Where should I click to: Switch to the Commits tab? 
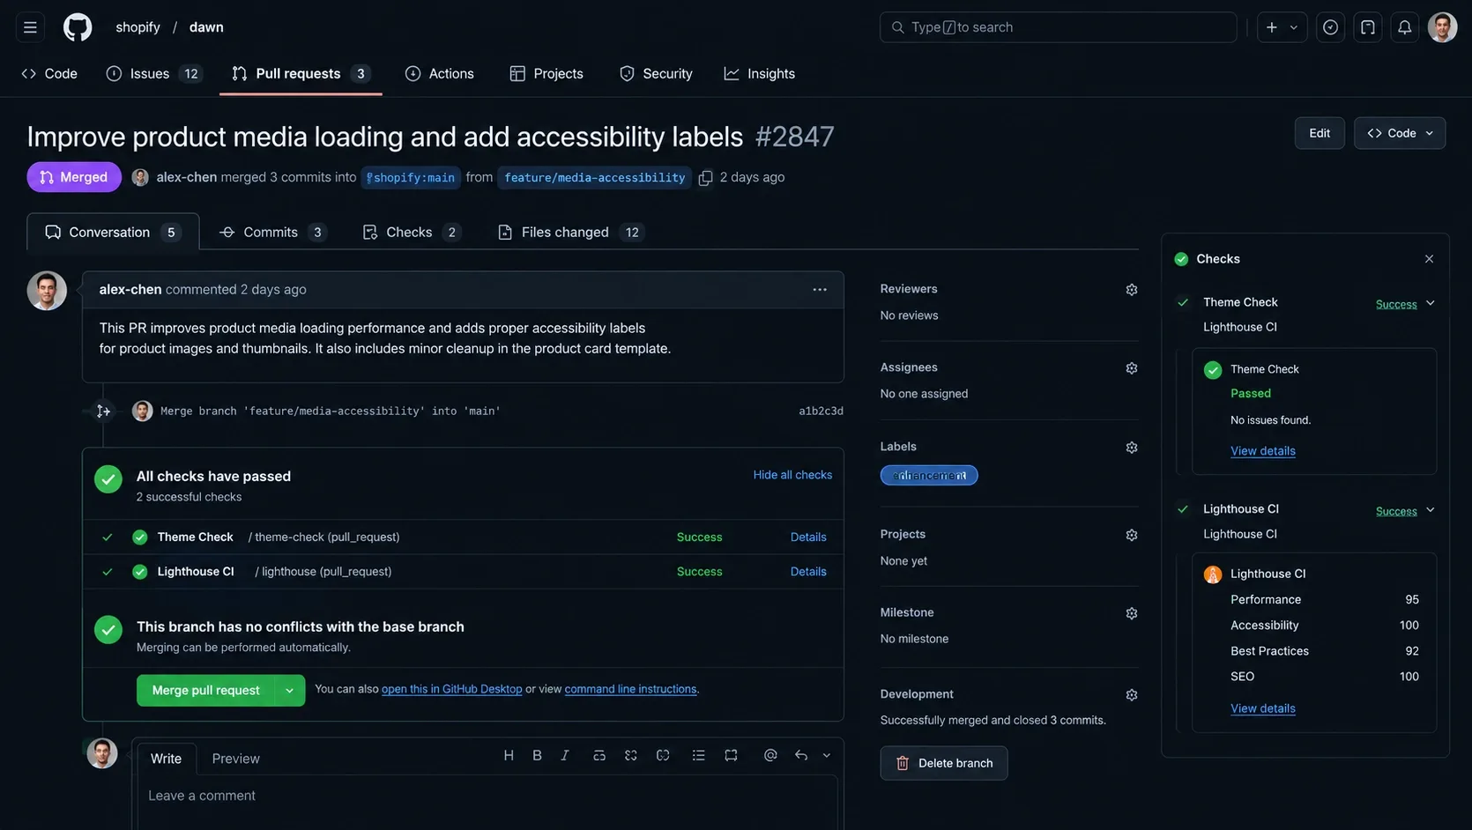[x=272, y=233]
